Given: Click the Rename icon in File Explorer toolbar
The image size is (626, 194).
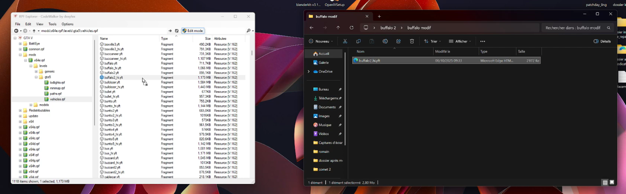Looking at the screenshot, I should coord(385,41).
